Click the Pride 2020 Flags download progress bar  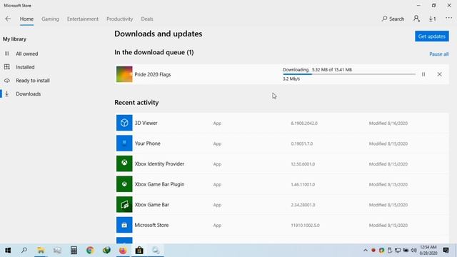(x=349, y=74)
